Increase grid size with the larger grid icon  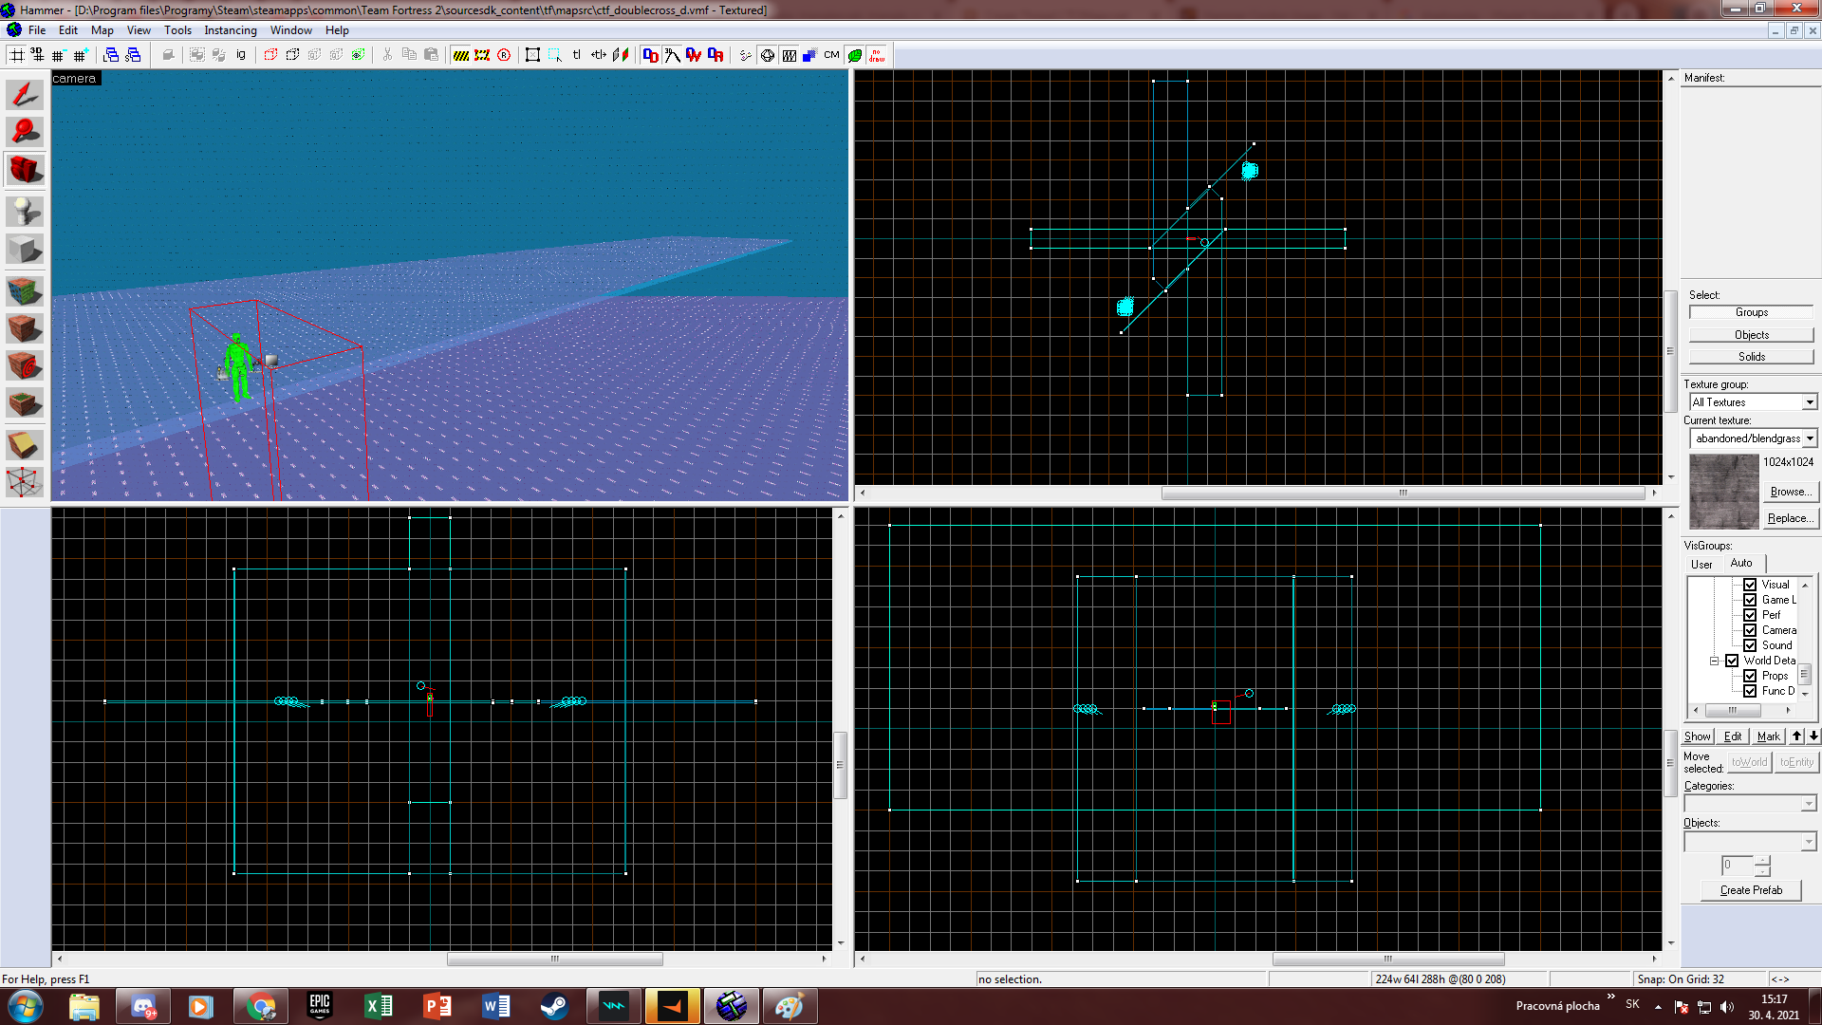(x=80, y=55)
